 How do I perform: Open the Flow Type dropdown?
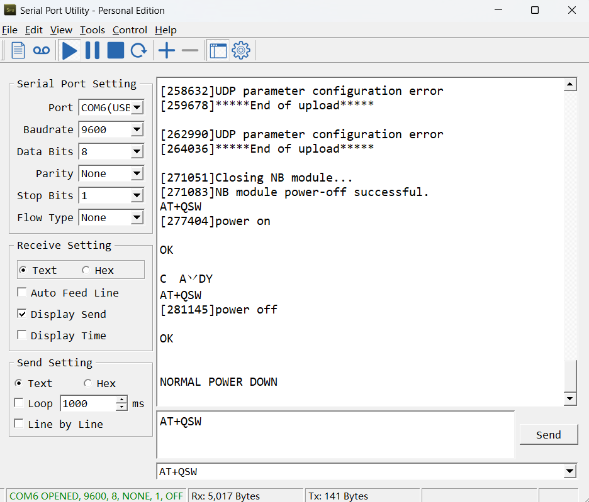pos(137,217)
